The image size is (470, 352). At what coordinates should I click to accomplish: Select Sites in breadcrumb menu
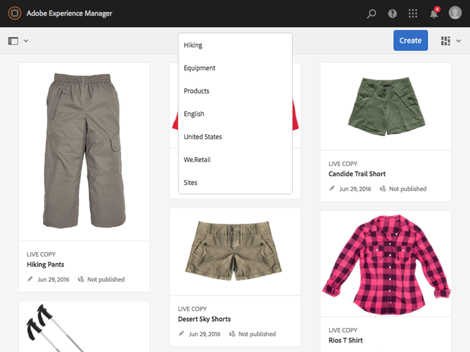point(235,183)
